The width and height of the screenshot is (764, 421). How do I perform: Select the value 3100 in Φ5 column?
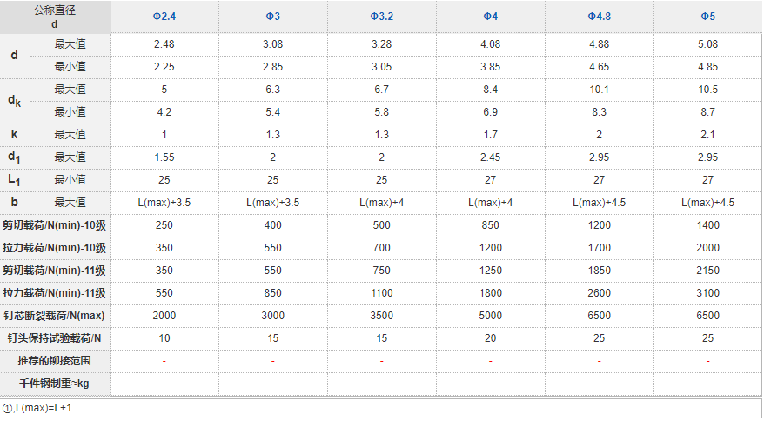coord(707,292)
